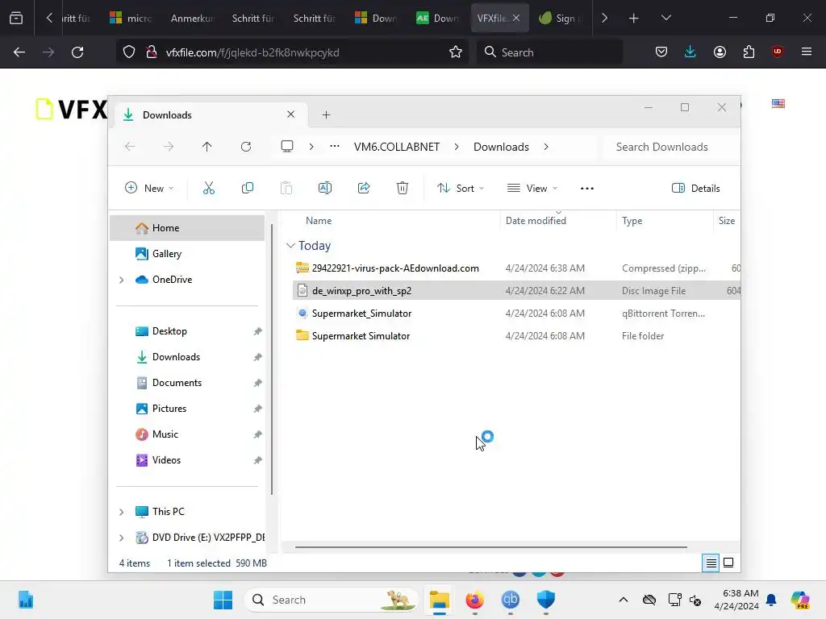
Task: Click the site lock icon in URL bar
Action: [152, 52]
